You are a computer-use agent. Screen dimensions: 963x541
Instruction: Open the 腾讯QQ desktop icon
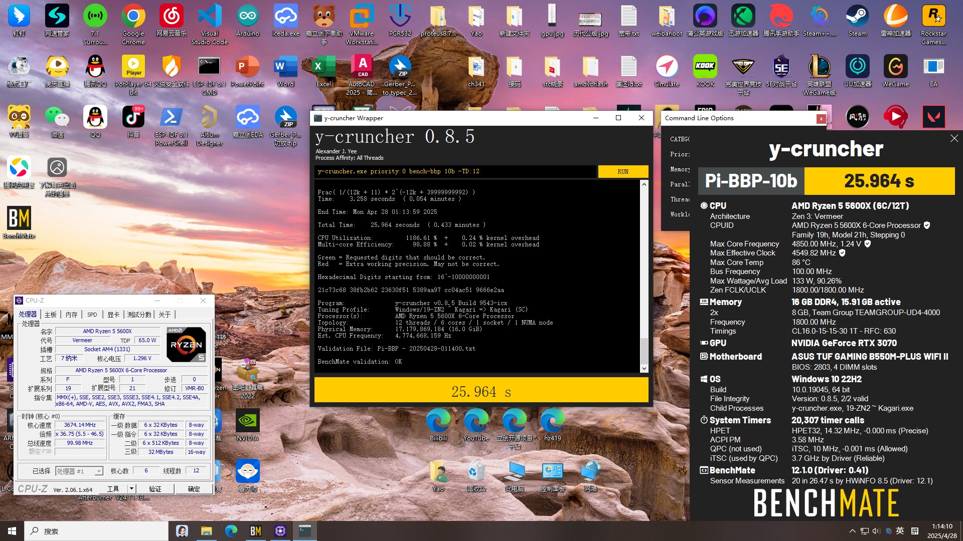pos(95,71)
